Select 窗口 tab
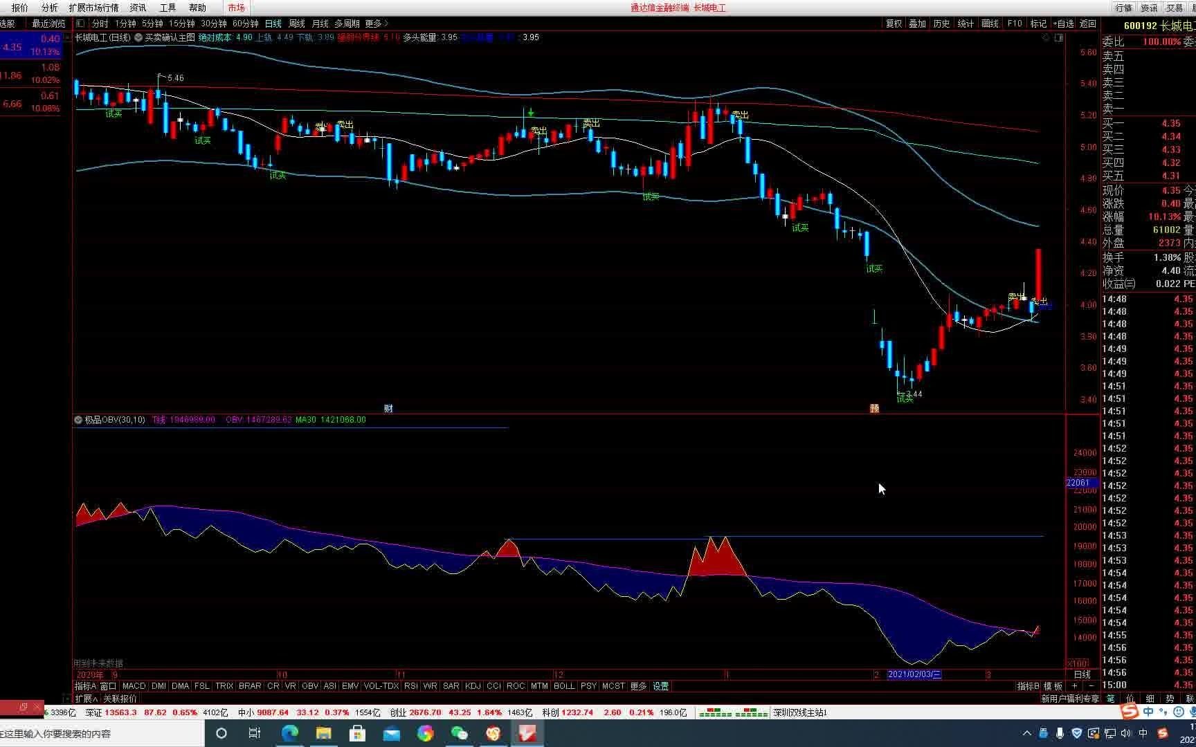Screen dimensions: 1196x747 click(109, 686)
